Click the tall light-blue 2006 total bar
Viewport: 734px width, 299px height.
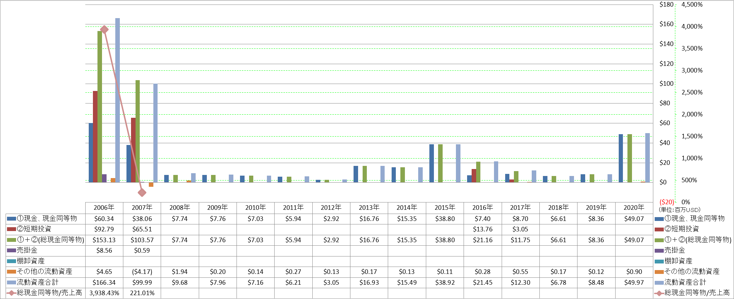[117, 100]
